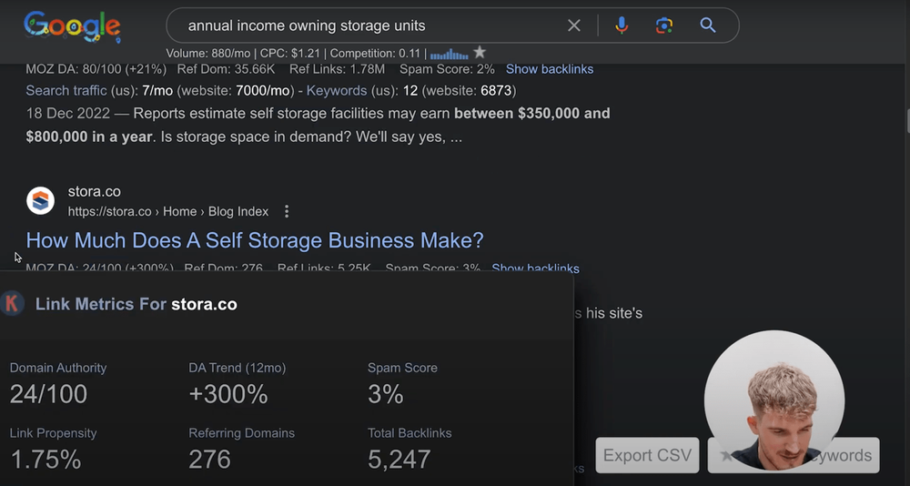Image resolution: width=910 pixels, height=486 pixels.
Task: Click the 'Volume: 880/mo' metric text
Action: (208, 54)
